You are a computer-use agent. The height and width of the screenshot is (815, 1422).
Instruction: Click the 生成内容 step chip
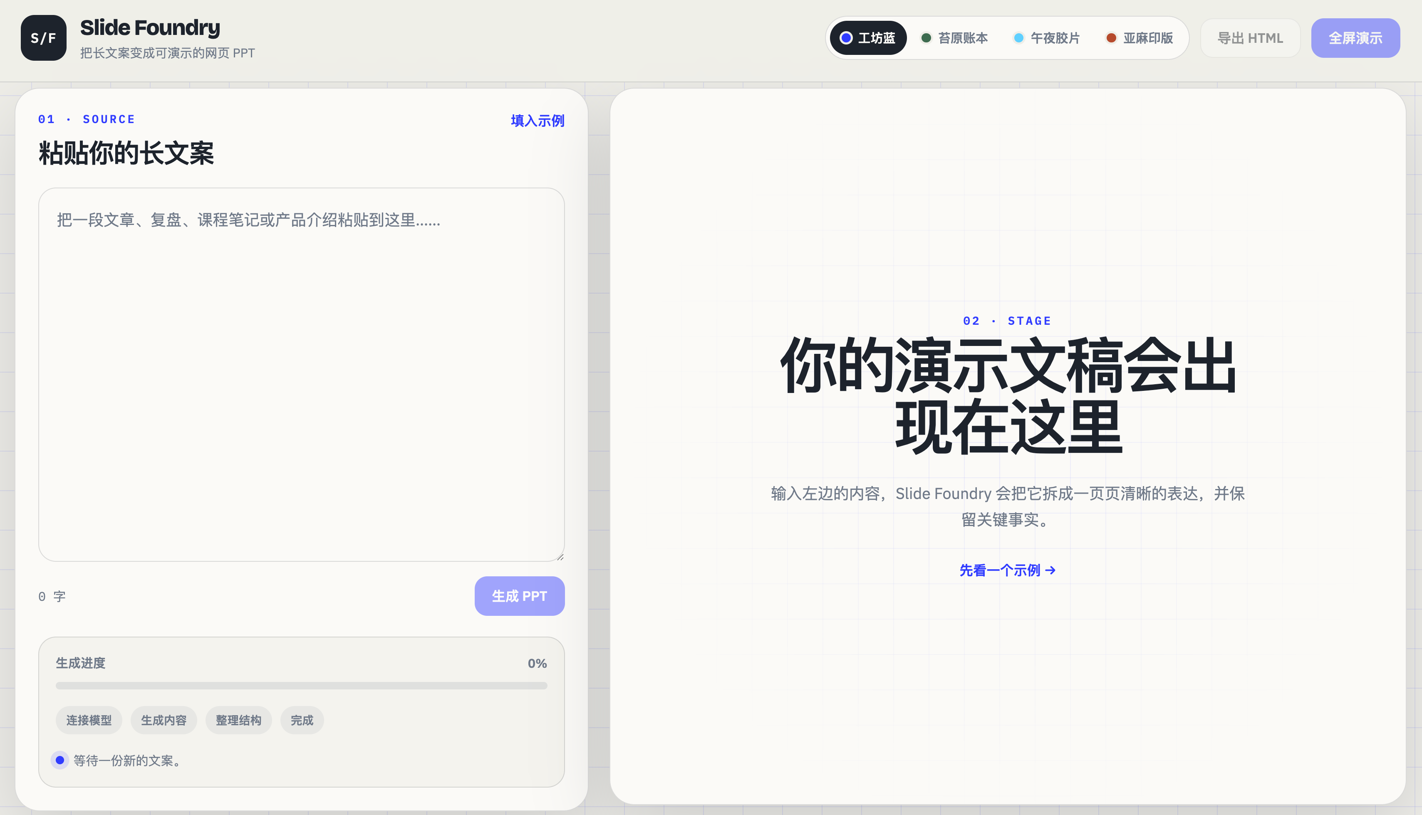164,720
